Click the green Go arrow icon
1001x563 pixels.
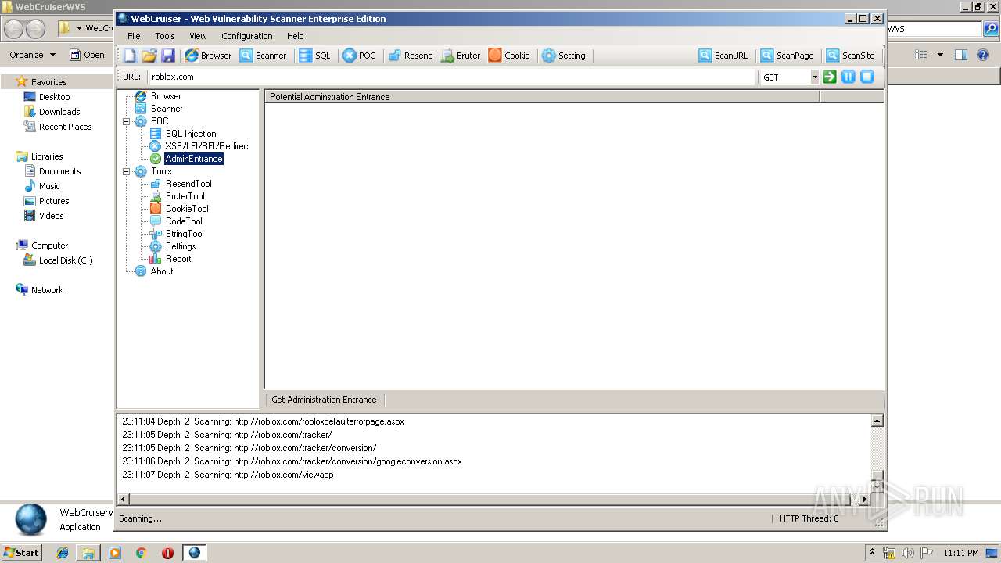point(830,77)
